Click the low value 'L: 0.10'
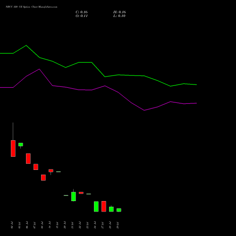This screenshot has height=236, width=236. point(119,16)
